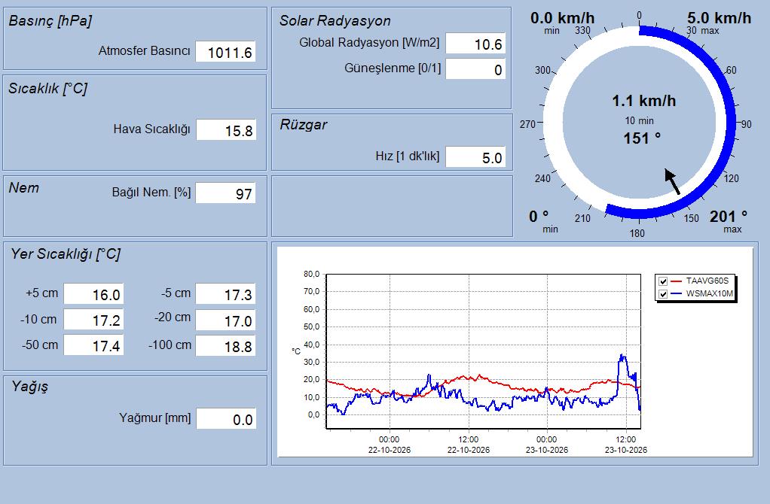This screenshot has height=504, width=770.
Task: Select the Güneşlenme value field
Action: point(475,69)
